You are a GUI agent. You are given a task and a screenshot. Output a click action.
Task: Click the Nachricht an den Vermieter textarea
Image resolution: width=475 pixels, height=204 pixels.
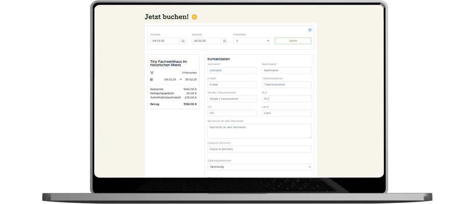(259, 131)
